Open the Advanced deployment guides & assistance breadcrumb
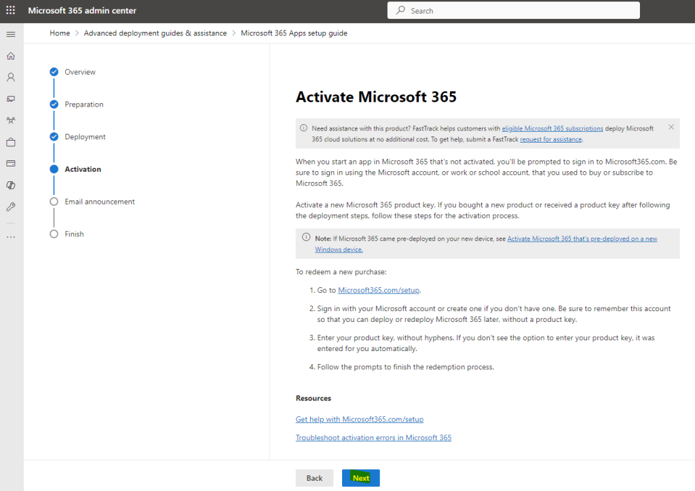695x491 pixels. [155, 33]
